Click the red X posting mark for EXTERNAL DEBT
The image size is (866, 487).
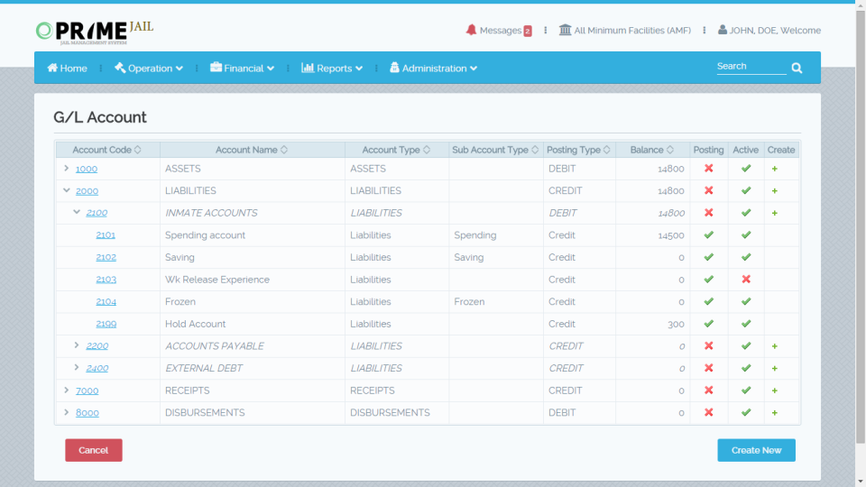click(x=709, y=368)
